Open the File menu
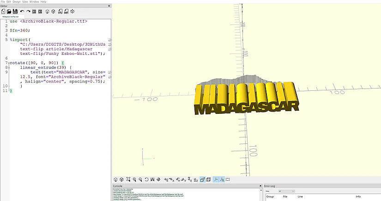The width and height of the screenshot is (381, 201). point(3,2)
